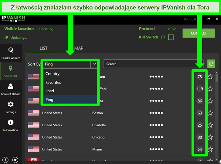Click the green CONNECT button

199,33
